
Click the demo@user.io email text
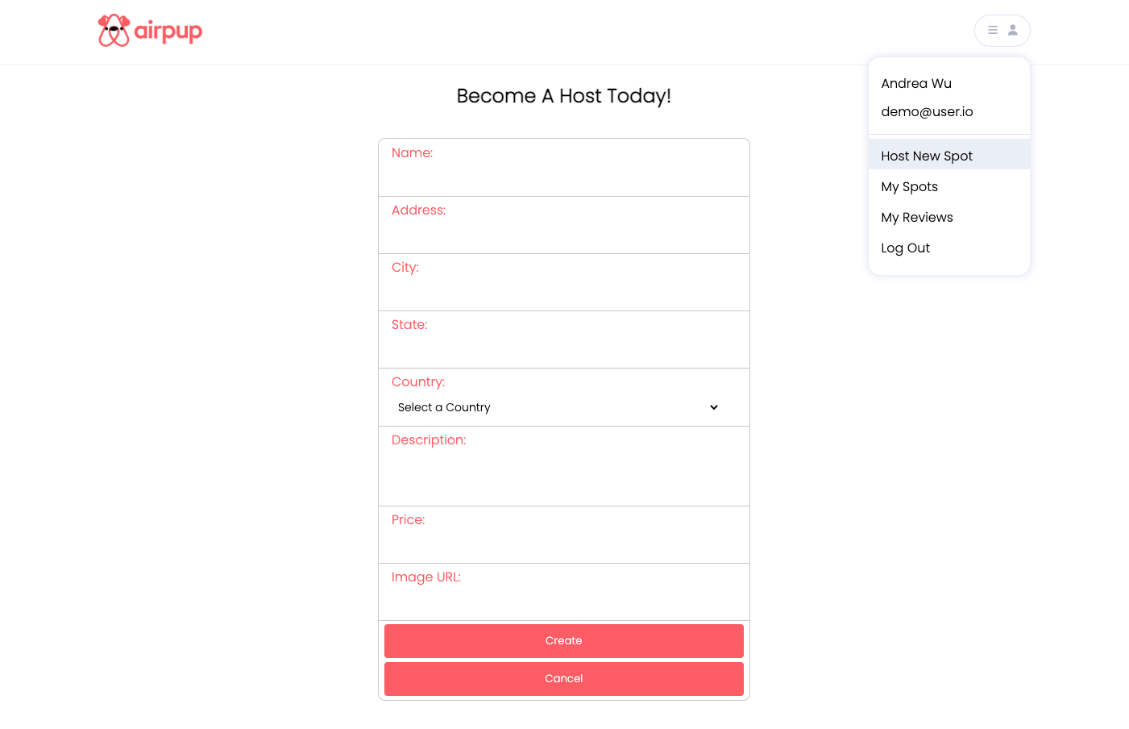[x=927, y=111]
